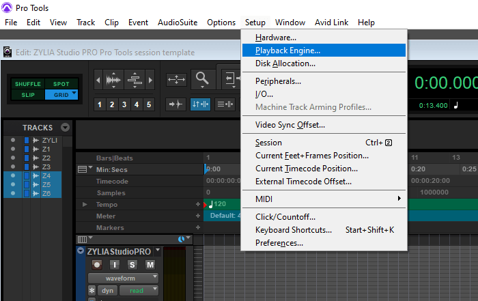
Task: Recall zoom preset 5
Action: [x=149, y=105]
